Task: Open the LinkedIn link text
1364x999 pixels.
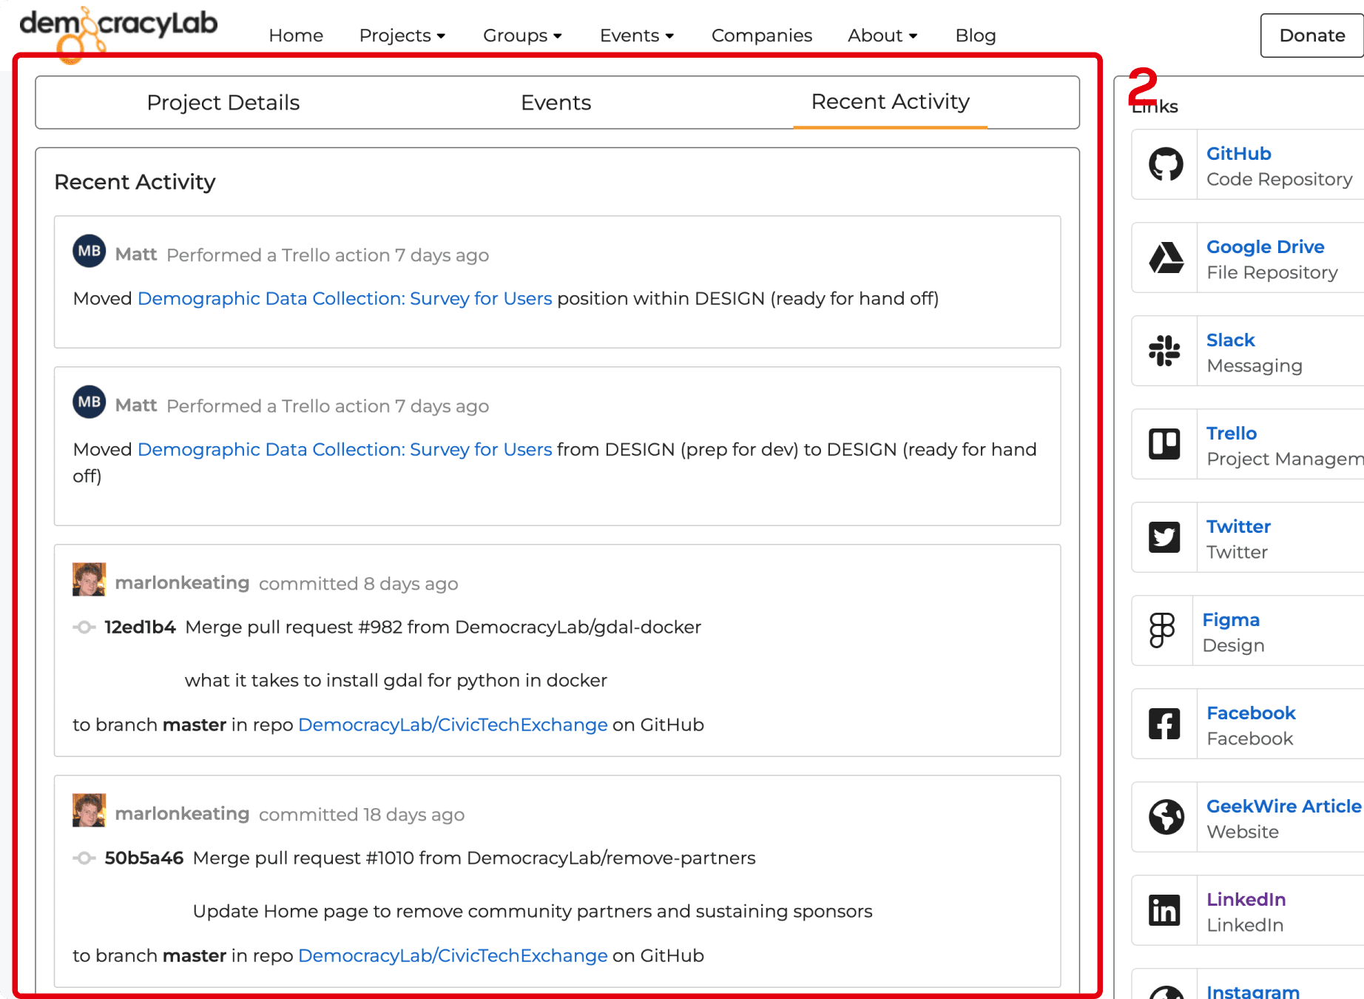Action: (1246, 899)
